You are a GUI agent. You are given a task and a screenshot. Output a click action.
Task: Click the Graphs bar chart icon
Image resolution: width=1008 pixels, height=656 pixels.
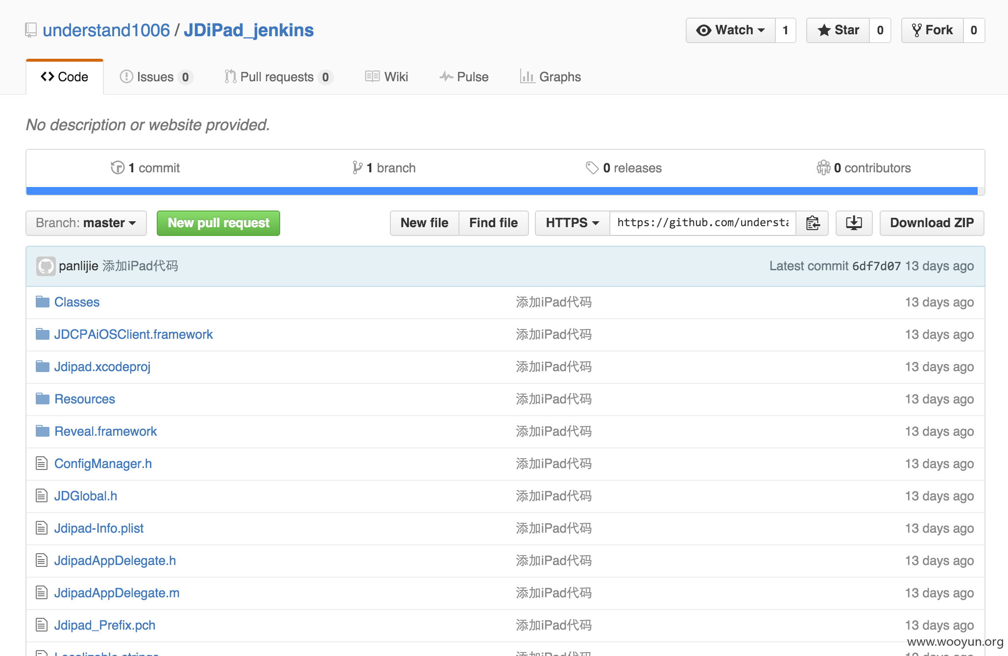[x=528, y=76]
